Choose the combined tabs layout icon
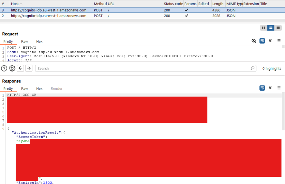The image size is (285, 184). click(x=278, y=28)
